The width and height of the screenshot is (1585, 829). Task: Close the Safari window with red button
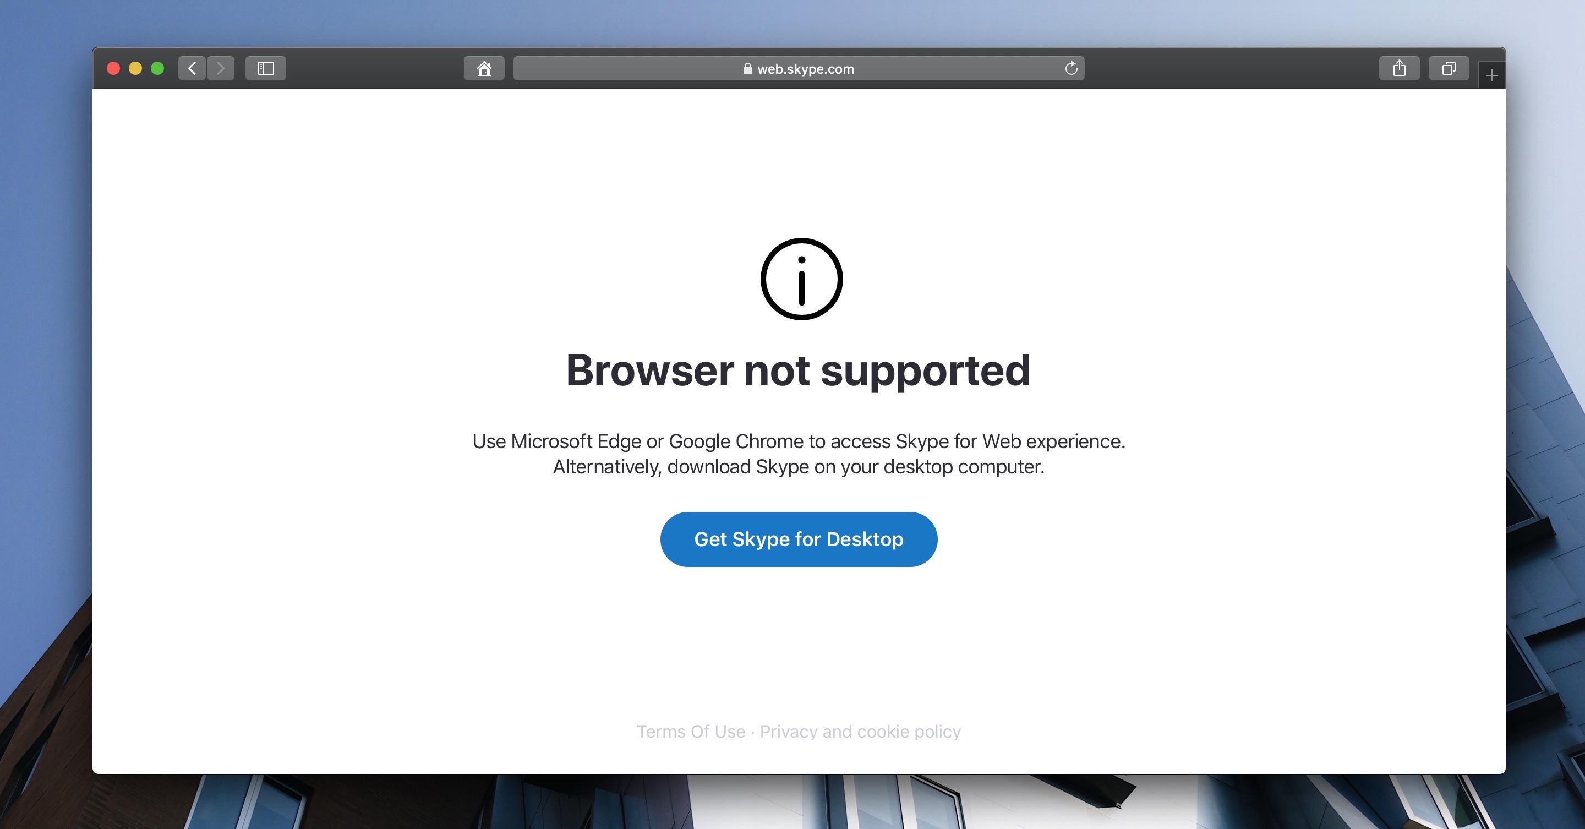tap(113, 68)
